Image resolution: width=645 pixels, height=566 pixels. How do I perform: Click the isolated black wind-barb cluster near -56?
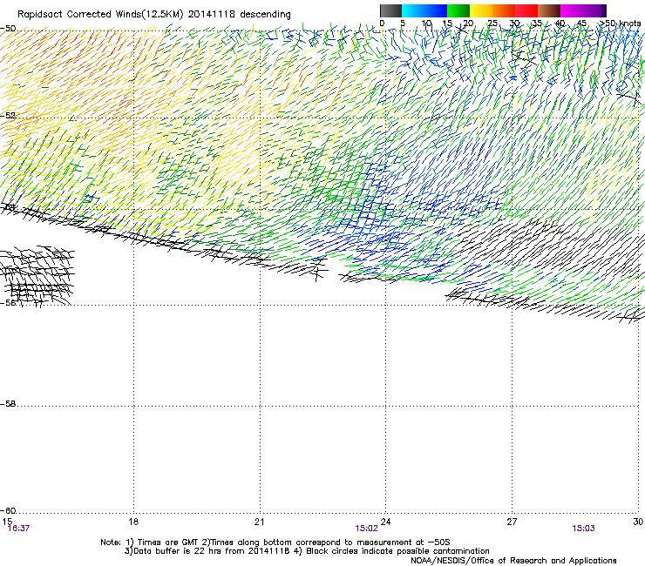coord(37,276)
